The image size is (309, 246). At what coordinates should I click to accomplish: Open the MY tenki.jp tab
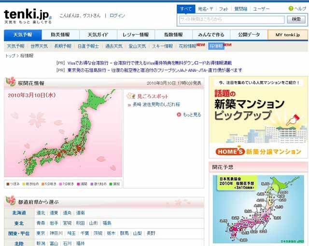287,35
